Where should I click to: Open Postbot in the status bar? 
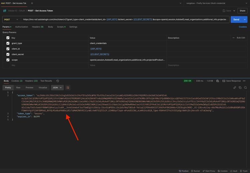(x=184, y=171)
